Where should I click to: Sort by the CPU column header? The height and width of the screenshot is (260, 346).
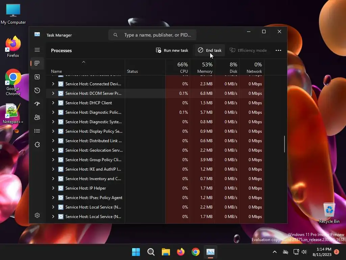pyautogui.click(x=178, y=67)
